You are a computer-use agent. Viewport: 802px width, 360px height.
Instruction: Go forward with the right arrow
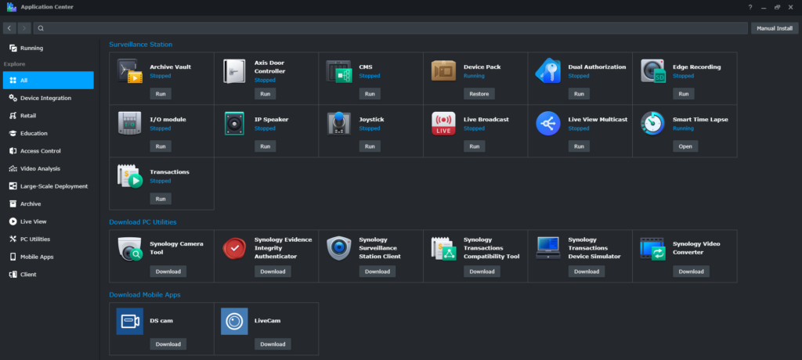(24, 28)
